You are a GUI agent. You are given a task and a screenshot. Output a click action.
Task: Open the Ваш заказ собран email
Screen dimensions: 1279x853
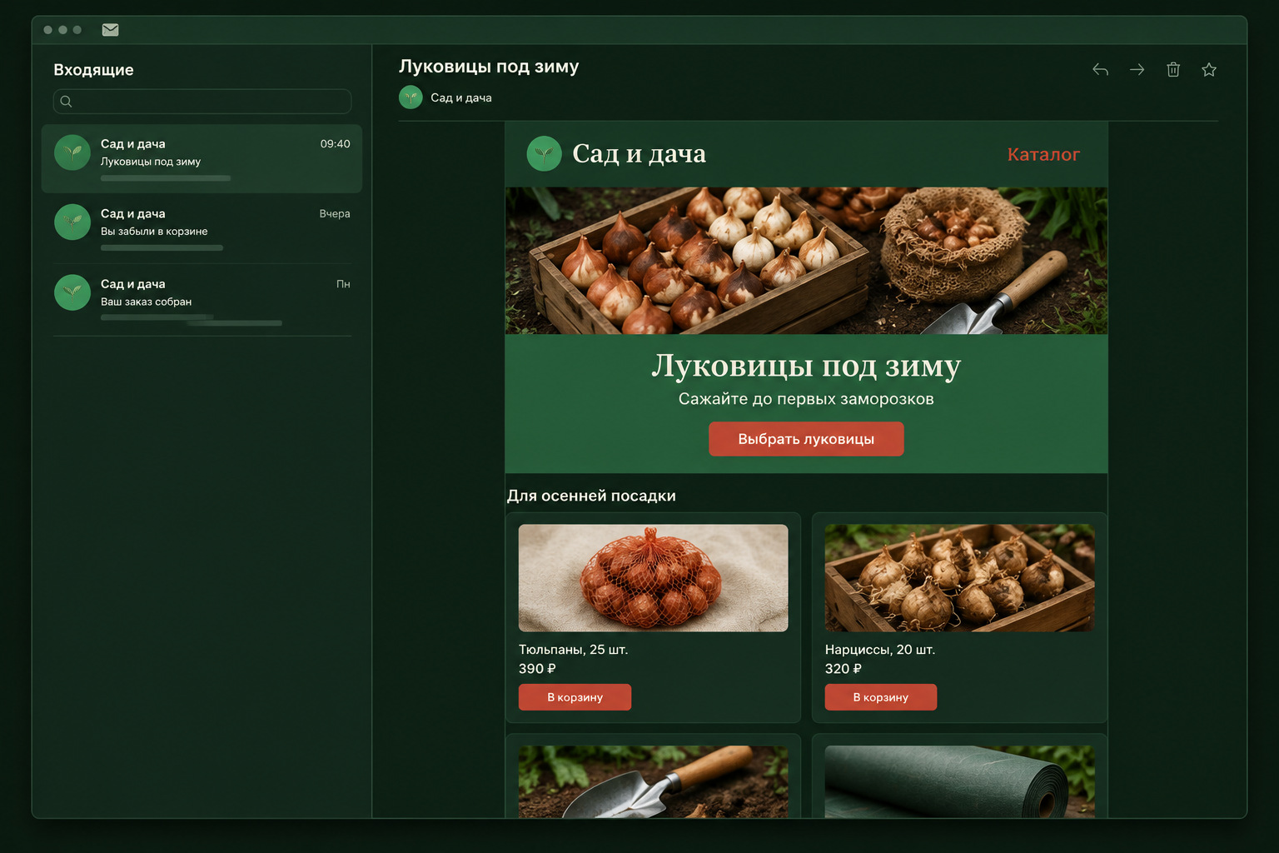point(202,300)
